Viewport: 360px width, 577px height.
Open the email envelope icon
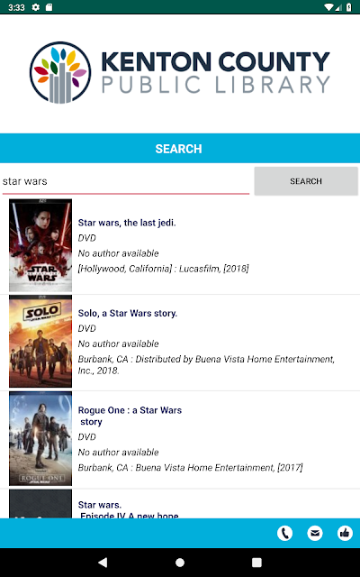[x=315, y=533]
